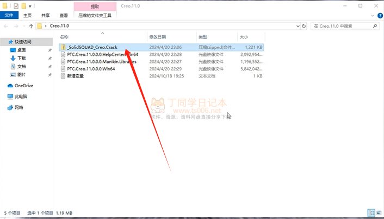The image size is (384, 219).
Task: Expand the address bar history dropdown
Action: (298, 26)
